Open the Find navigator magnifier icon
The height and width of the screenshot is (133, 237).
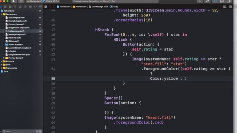click(x=15, y=7)
